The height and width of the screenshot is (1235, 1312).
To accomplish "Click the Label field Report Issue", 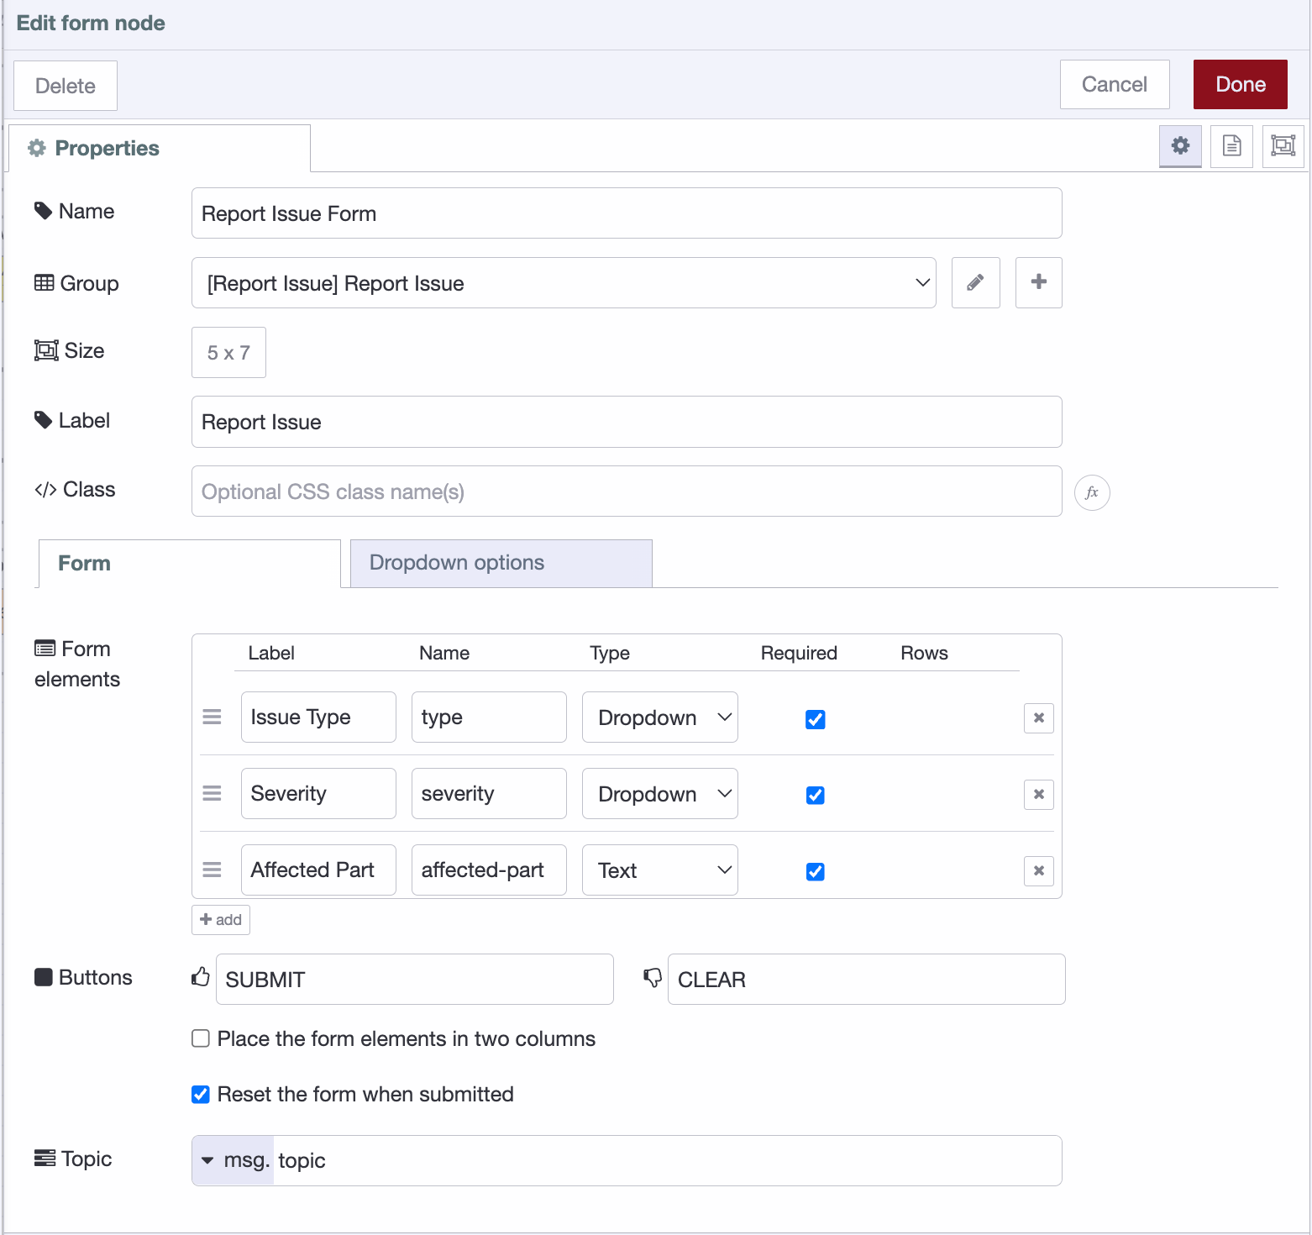I will coord(627,422).
